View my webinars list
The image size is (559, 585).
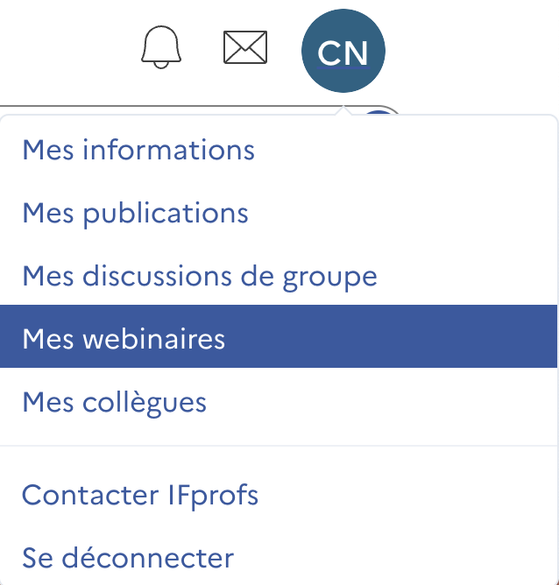point(124,339)
